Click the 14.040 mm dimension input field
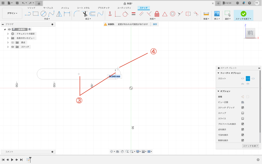The height and width of the screenshot is (164, 262). click(x=115, y=76)
